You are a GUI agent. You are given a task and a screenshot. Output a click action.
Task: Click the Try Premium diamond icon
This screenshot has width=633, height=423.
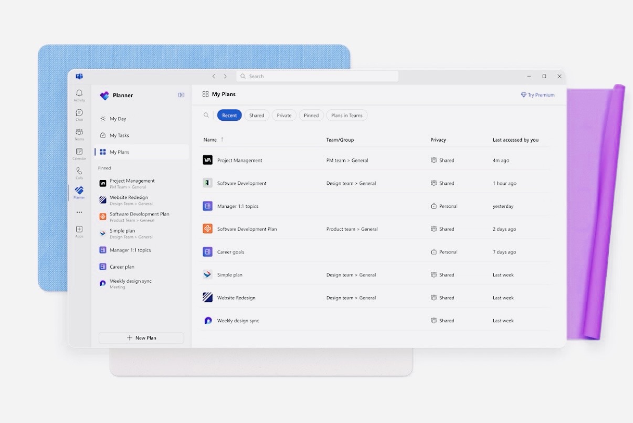coord(523,95)
